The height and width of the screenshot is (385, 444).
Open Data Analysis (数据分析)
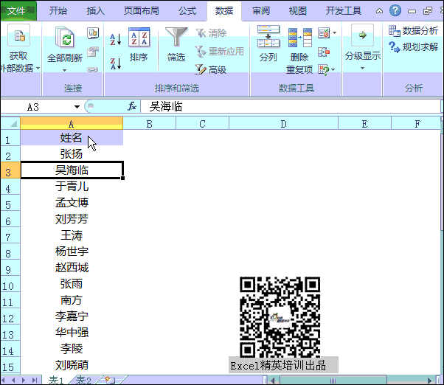click(x=413, y=30)
